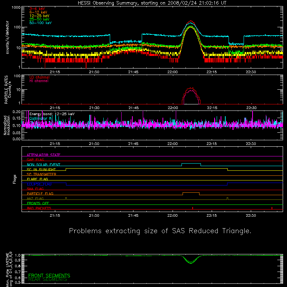
Task: Click the 'GAP FLAG' label
Action: tap(35, 160)
